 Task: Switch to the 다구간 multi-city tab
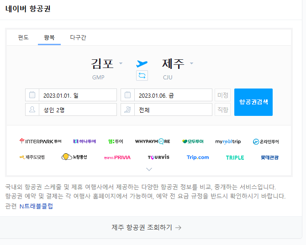click(78, 37)
